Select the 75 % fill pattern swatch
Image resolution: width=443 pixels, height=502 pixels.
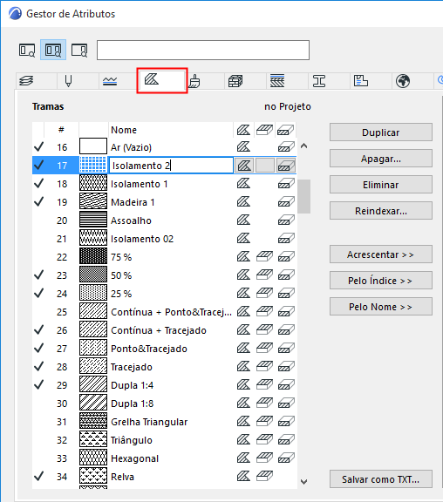tap(93, 256)
